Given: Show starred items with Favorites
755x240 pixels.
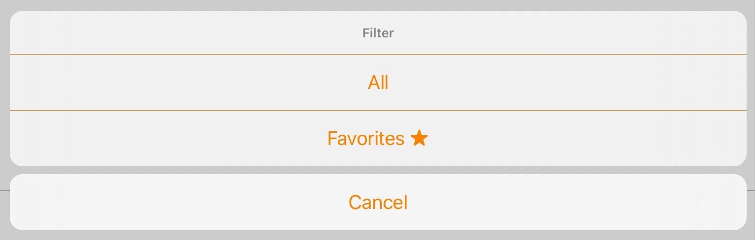Looking at the screenshot, I should click(378, 139).
